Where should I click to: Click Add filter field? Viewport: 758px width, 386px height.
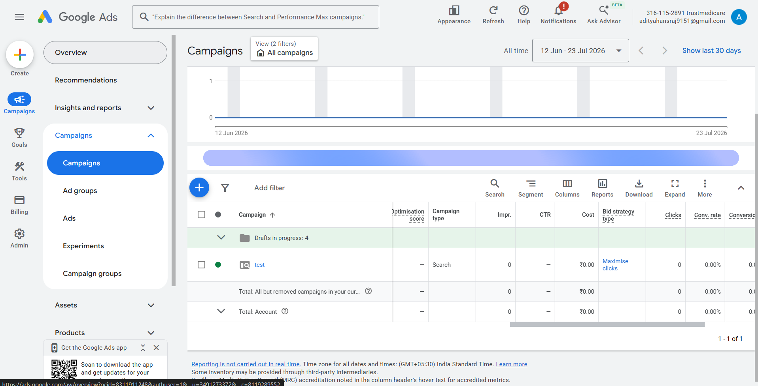[269, 188]
